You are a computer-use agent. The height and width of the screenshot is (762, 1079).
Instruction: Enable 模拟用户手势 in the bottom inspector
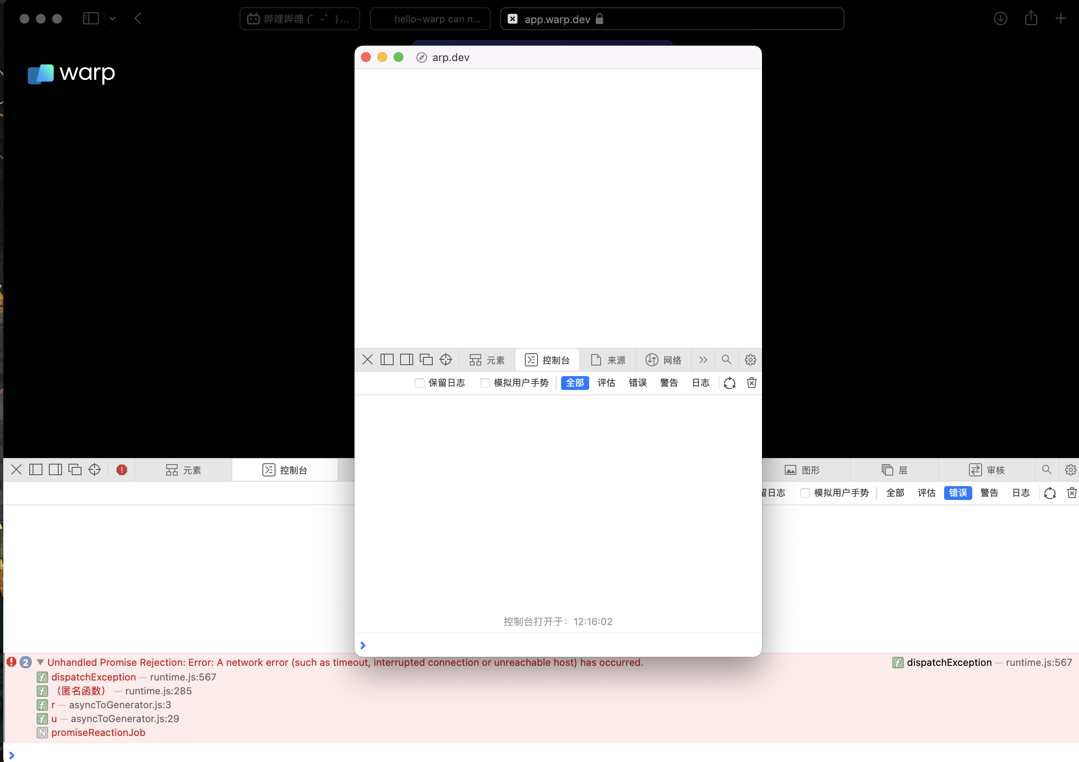click(x=805, y=493)
